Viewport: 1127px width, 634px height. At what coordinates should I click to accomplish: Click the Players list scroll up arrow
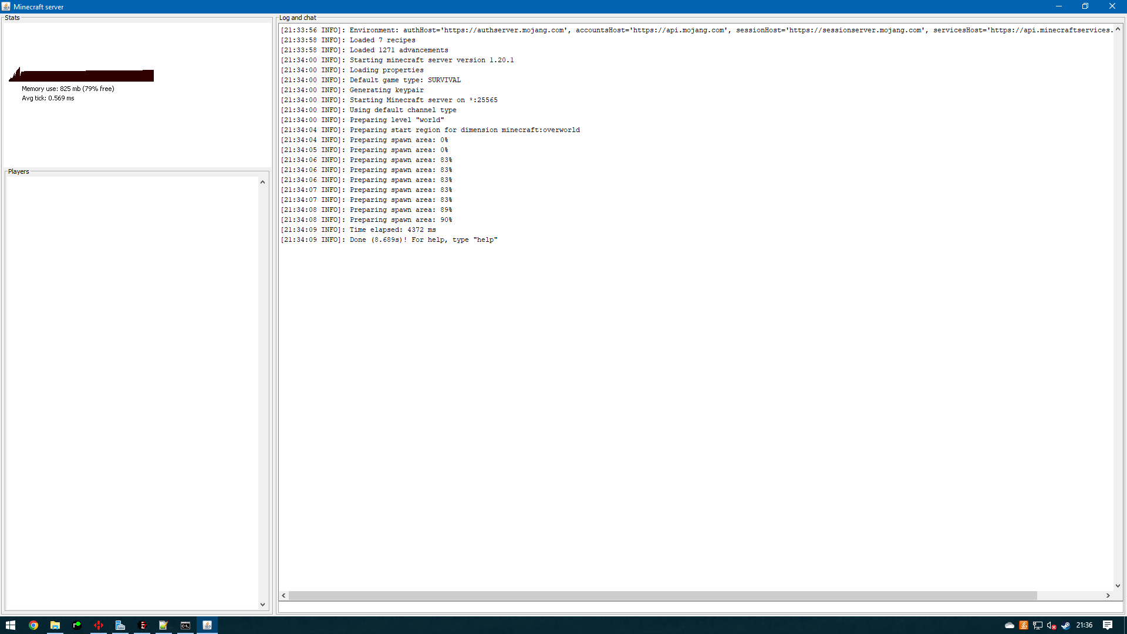262,182
